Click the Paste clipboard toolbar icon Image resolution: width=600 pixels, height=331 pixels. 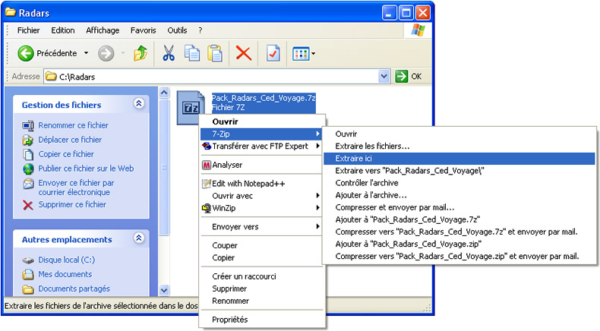coord(215,53)
